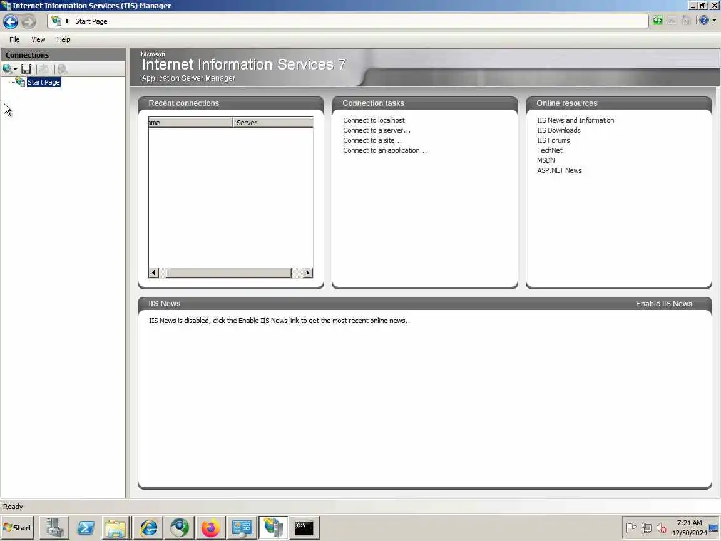The height and width of the screenshot is (541, 721).
Task: Click the Forward navigation arrow button
Action: point(29,21)
